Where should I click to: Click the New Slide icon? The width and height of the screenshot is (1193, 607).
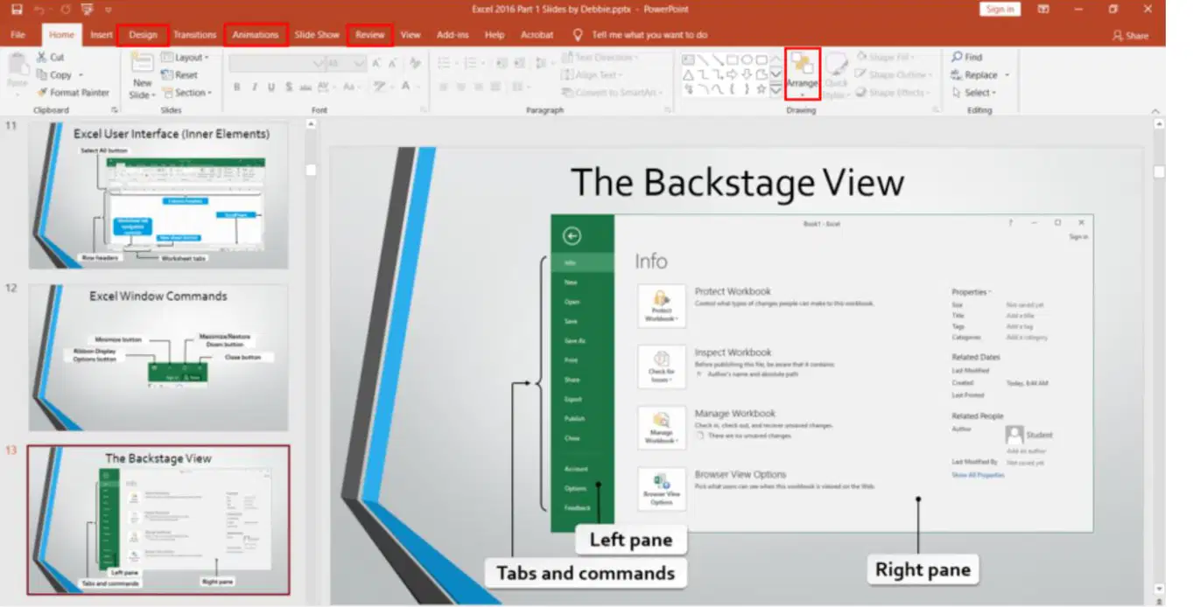tap(142, 63)
